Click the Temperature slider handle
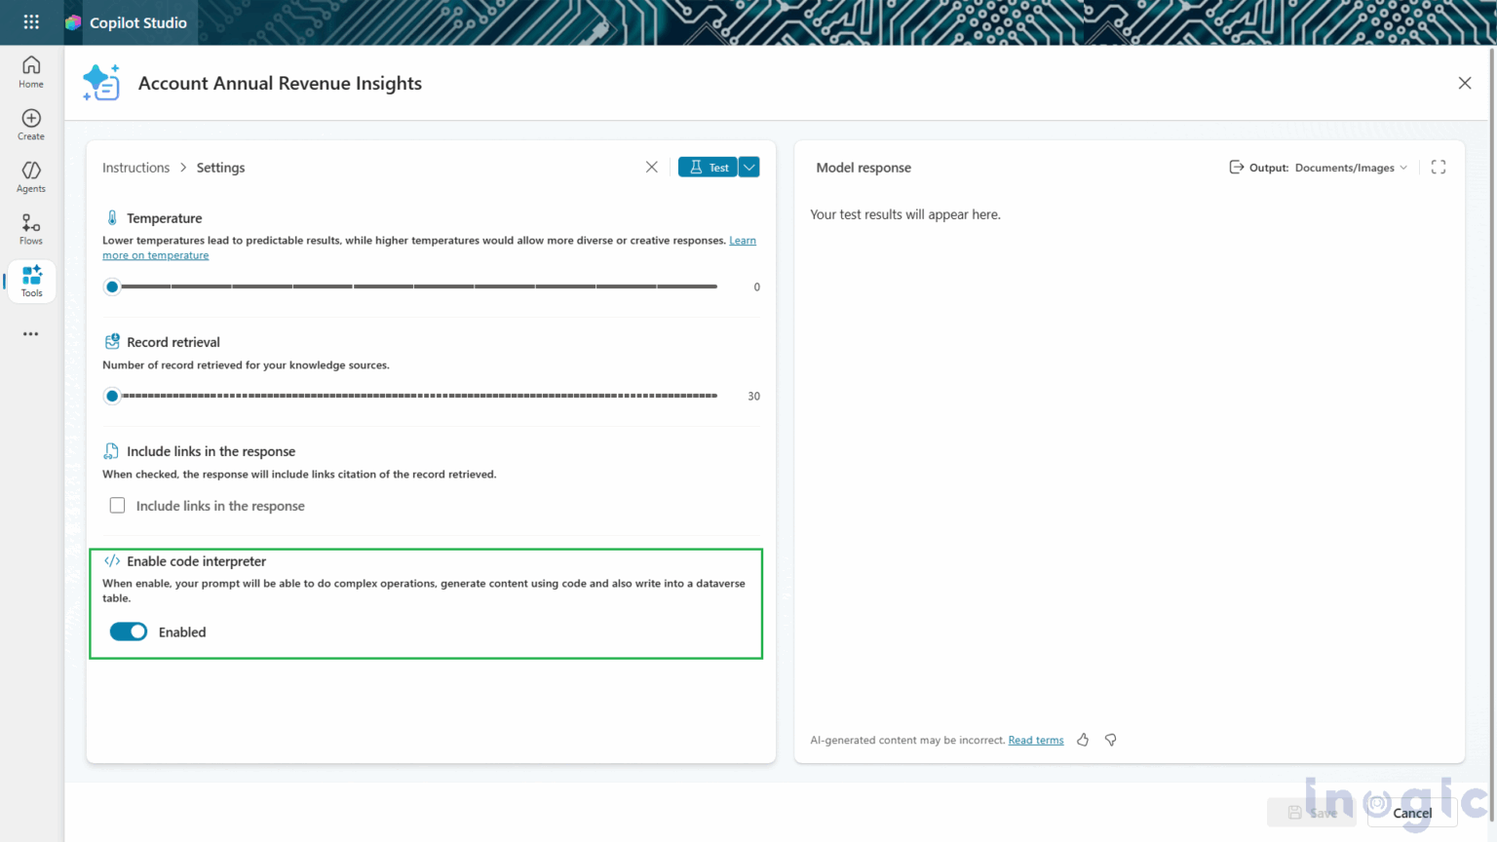Viewport: 1497px width, 842px height. point(111,287)
